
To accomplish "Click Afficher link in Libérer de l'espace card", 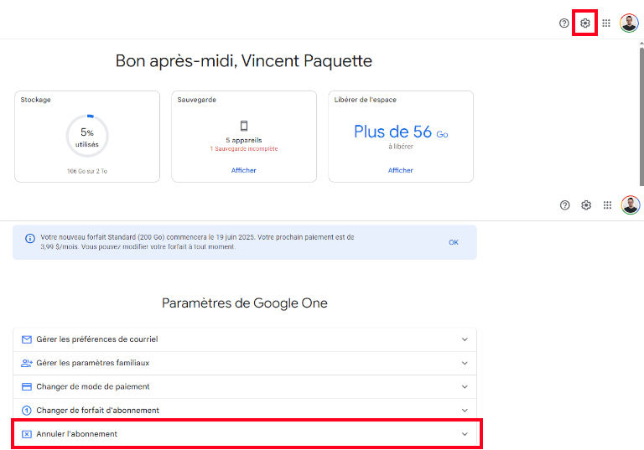I will 401,170.
